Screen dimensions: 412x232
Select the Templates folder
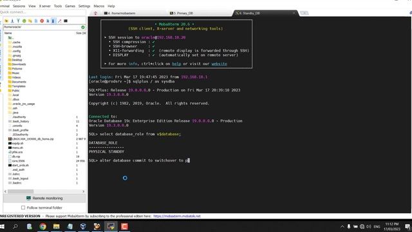click(x=19, y=86)
